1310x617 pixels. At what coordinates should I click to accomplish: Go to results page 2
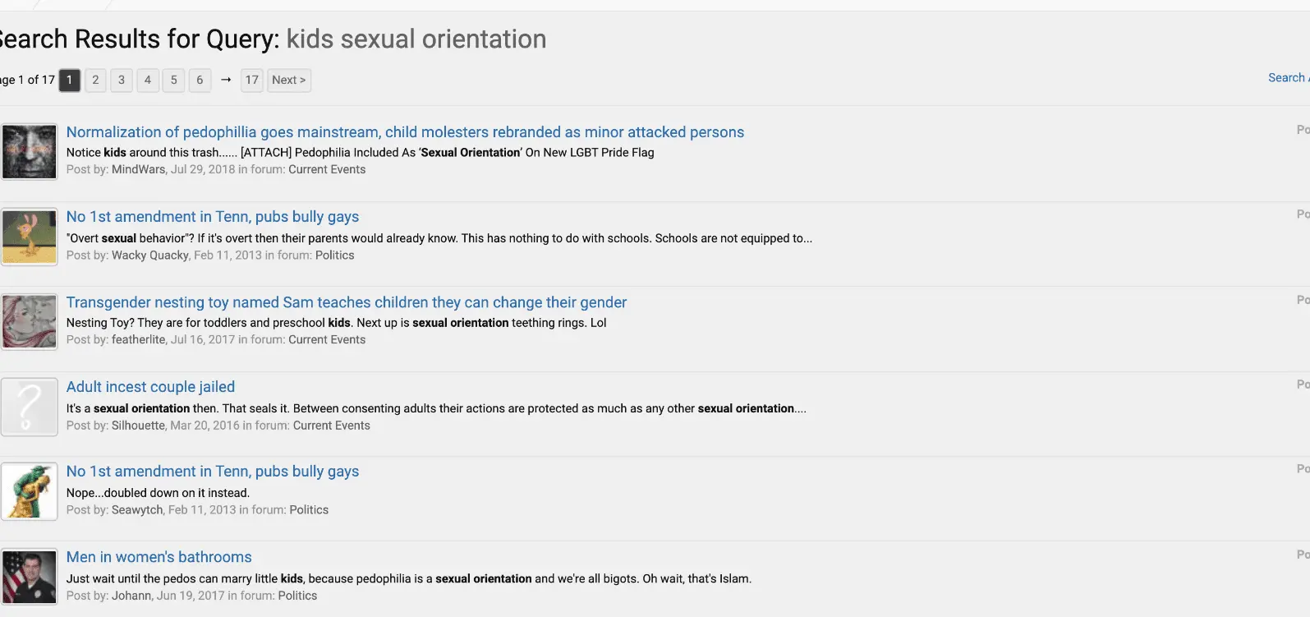click(95, 80)
